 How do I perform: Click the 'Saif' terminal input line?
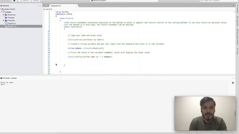tap(3, 84)
